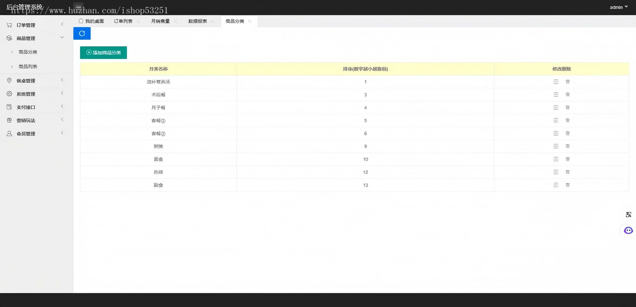Open the purple chatbot assistant icon

629,230
